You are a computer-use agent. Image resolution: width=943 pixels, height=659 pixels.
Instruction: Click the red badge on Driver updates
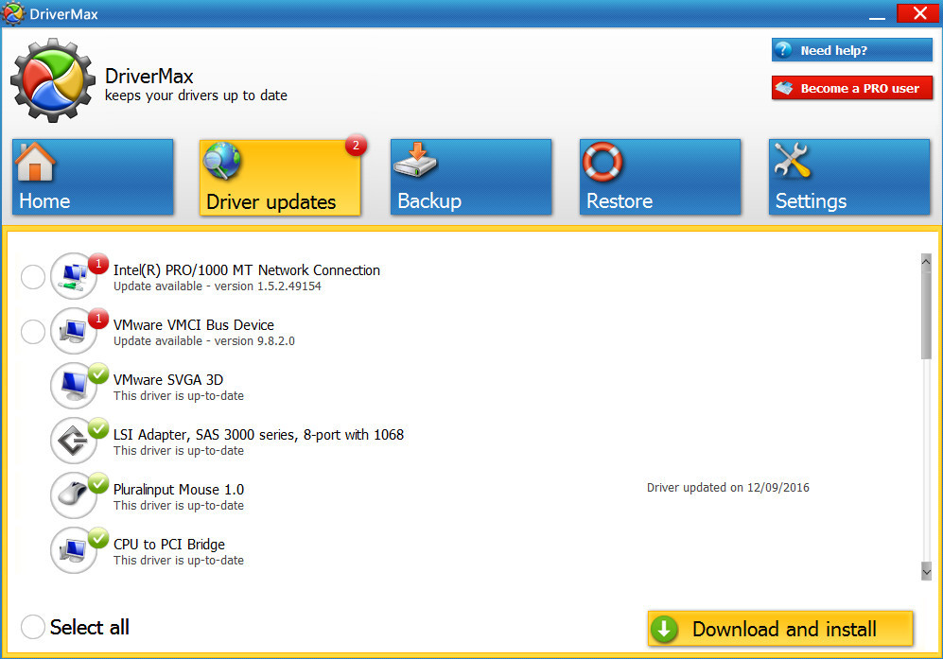(356, 146)
